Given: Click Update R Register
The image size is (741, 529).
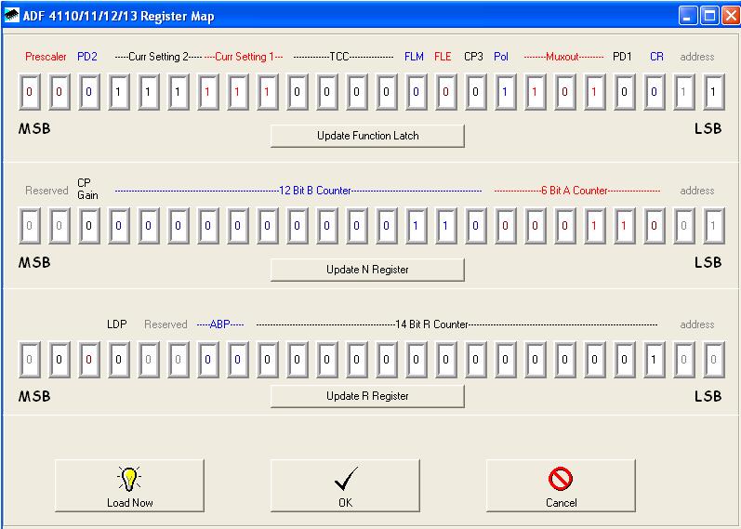Looking at the screenshot, I should click(x=367, y=396).
